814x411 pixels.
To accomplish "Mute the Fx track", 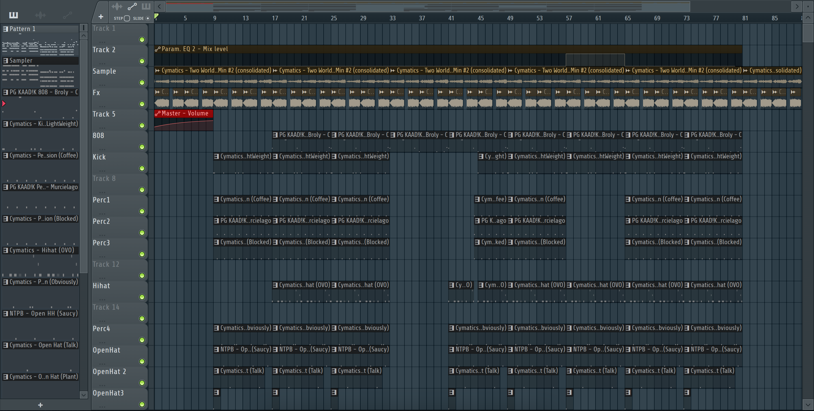I will [x=142, y=104].
